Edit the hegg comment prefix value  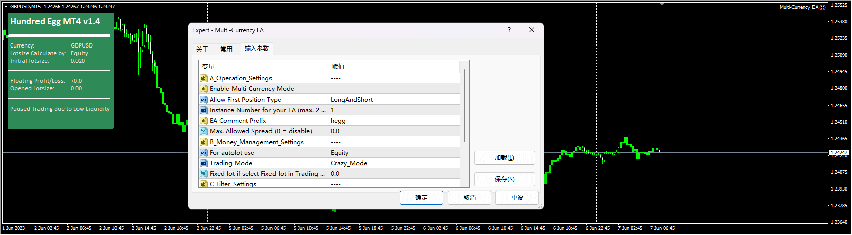[394, 121]
